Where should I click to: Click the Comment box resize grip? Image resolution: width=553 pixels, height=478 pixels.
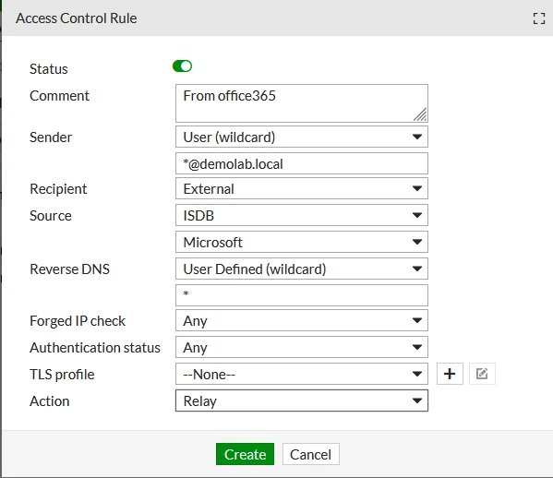click(x=420, y=114)
